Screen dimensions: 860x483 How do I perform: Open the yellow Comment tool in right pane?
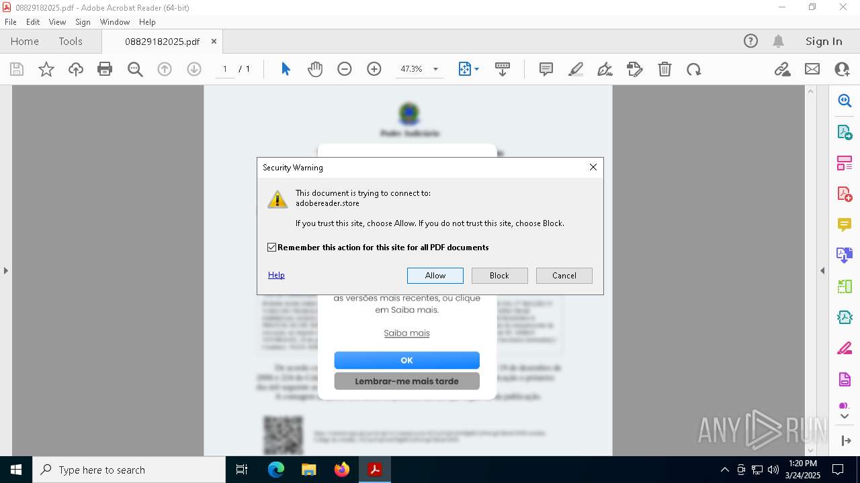coord(845,224)
